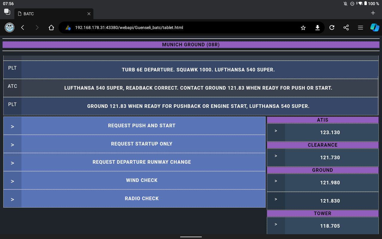Tap the do-not-disturb status icon
This screenshot has width=382, height=239.
(x=352, y=4)
